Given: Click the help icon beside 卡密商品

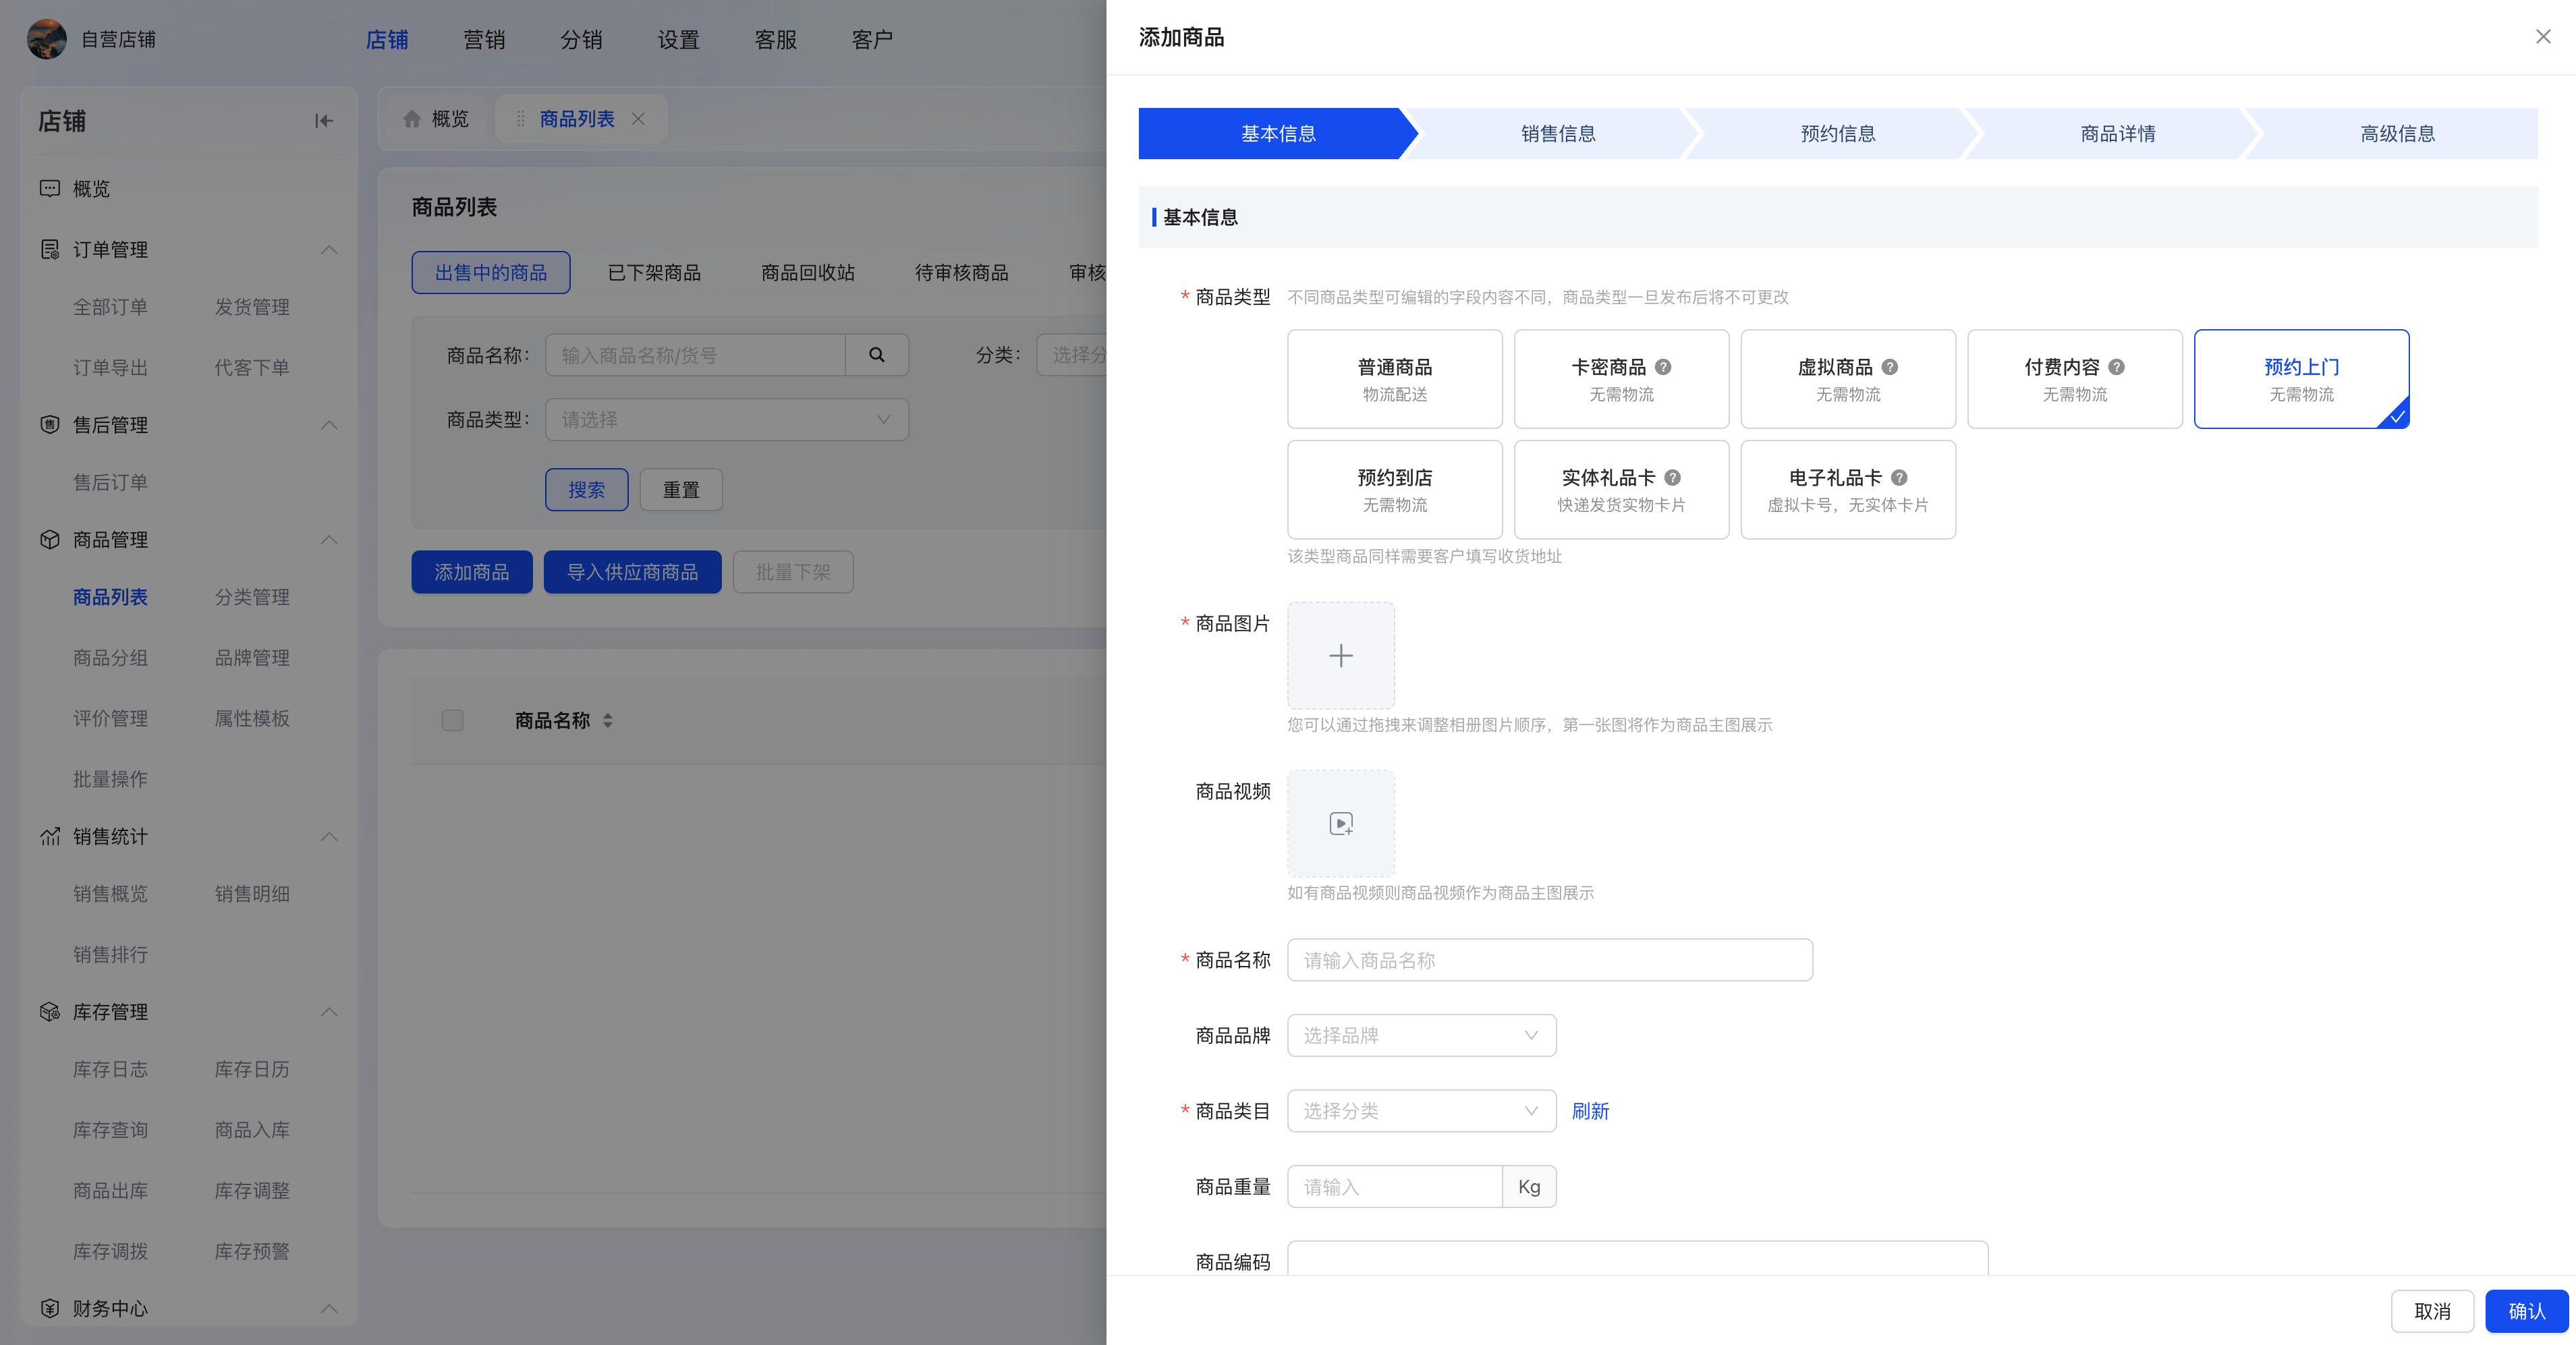Looking at the screenshot, I should click(x=1663, y=367).
